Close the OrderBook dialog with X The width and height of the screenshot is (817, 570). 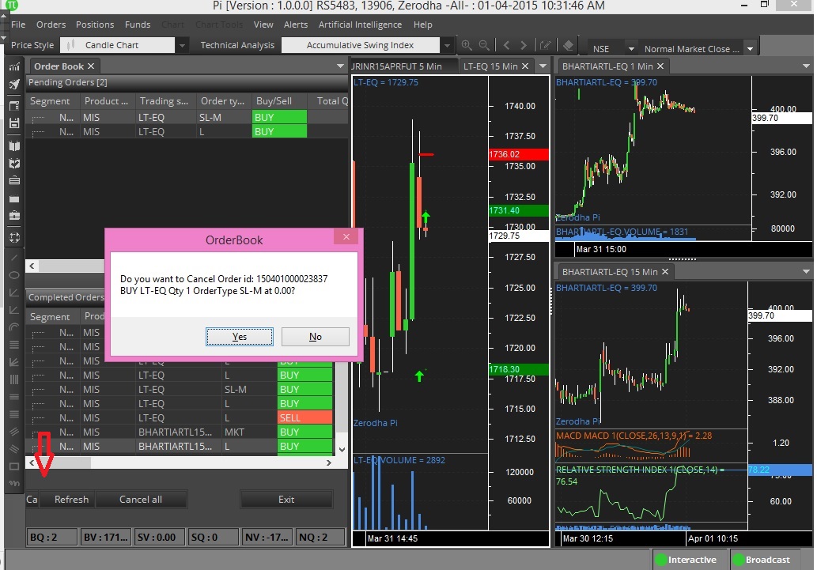coord(346,237)
